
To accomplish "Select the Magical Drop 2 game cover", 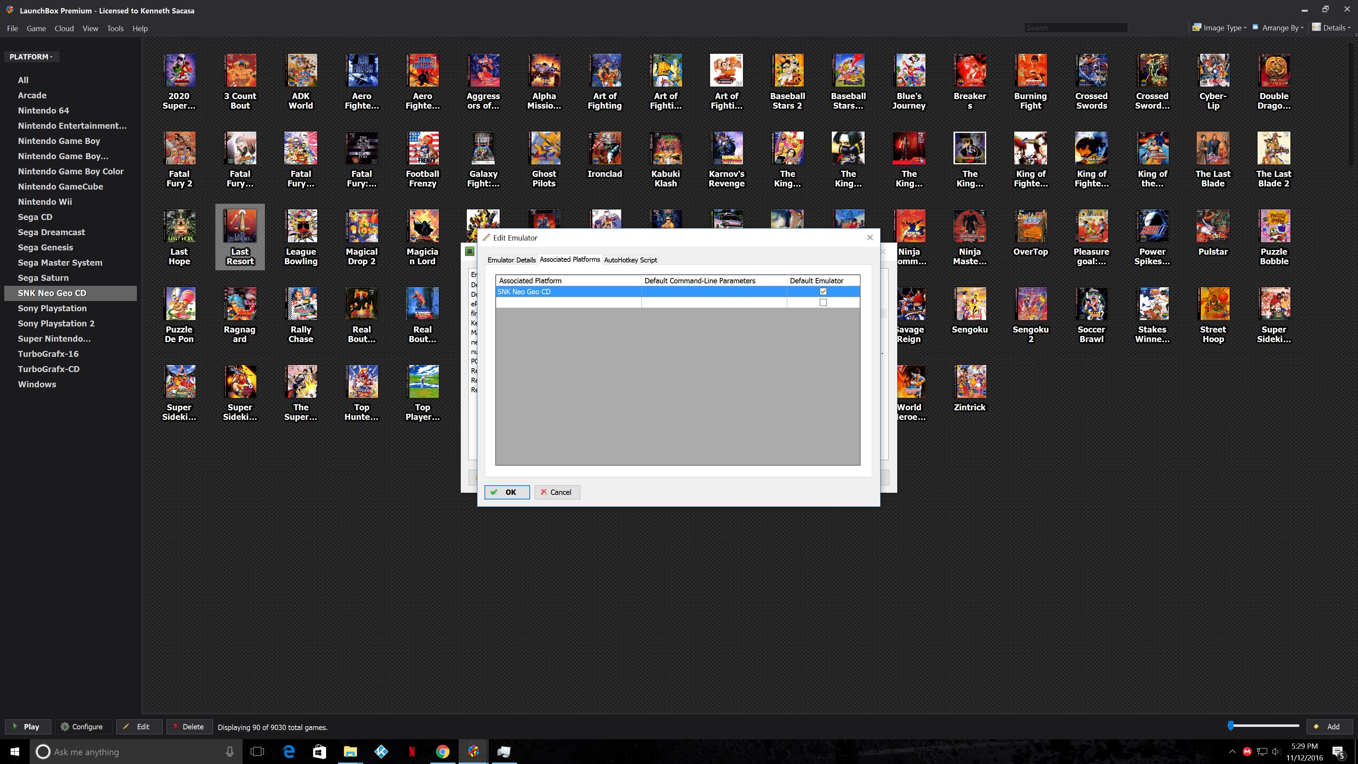I will point(362,226).
